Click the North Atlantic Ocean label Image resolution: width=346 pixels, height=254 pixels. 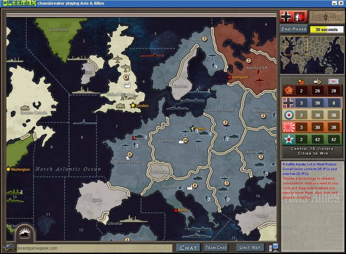pos(68,169)
